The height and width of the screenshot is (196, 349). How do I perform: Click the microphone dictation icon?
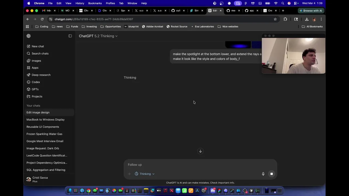click(x=263, y=174)
